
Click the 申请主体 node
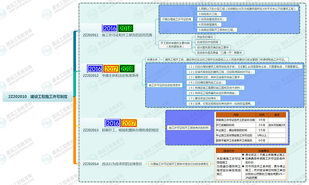click(152, 59)
